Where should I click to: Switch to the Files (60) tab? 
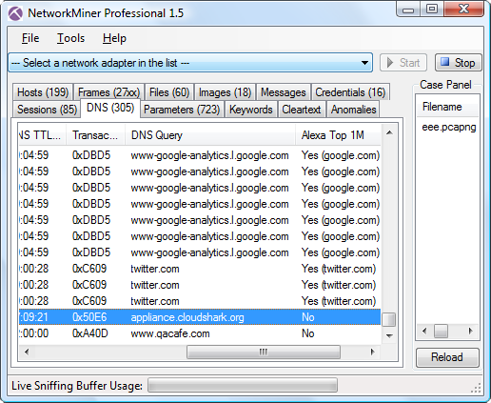click(x=169, y=92)
